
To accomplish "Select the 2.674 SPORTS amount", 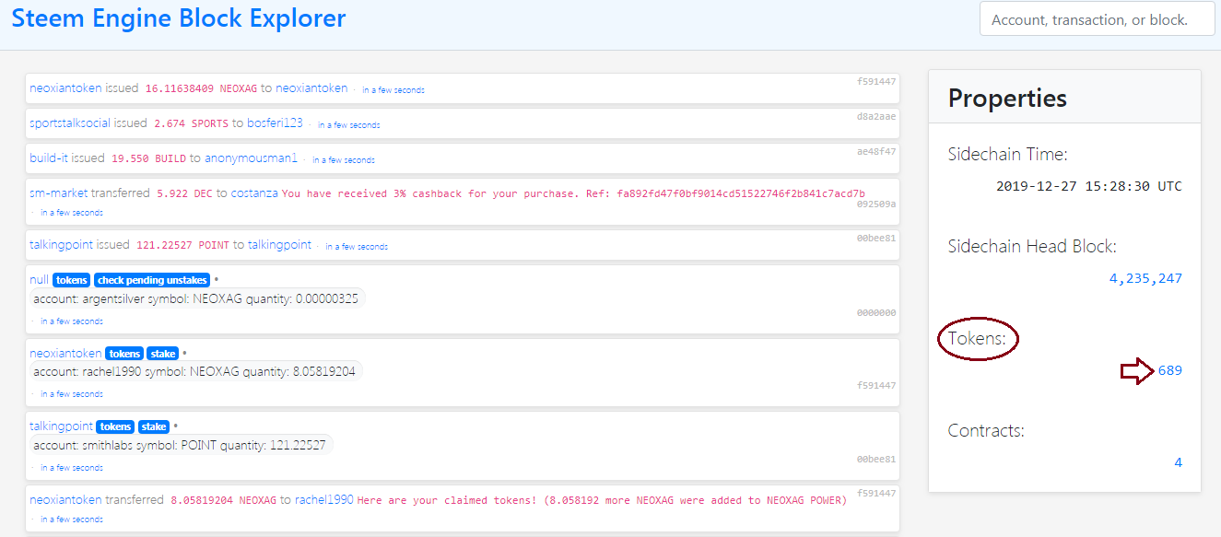I will click(x=191, y=124).
